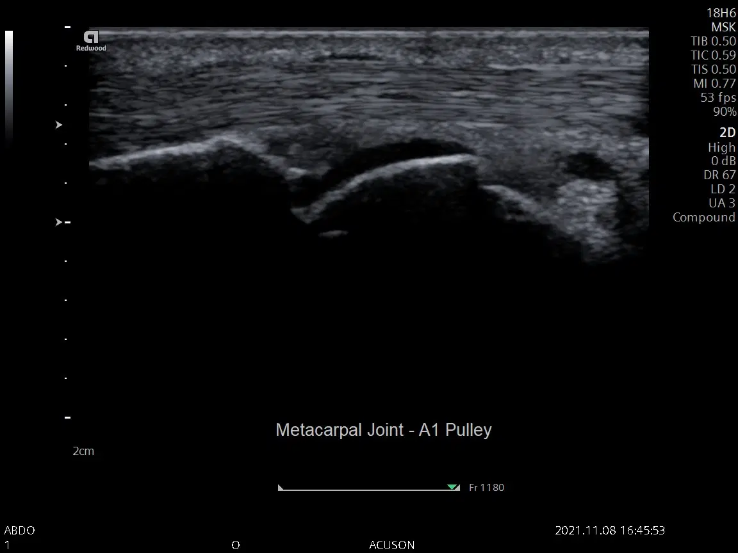Click the Compound imaging indicator
Viewport: 738px width, 553px height.
703,218
